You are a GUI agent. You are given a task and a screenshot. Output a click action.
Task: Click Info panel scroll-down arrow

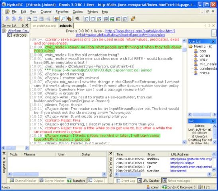[214, 142]
